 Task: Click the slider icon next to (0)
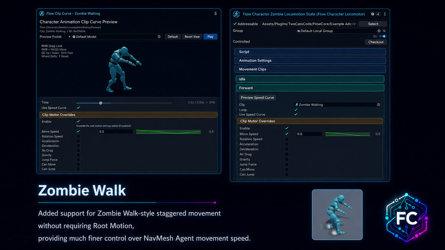[383, 36]
